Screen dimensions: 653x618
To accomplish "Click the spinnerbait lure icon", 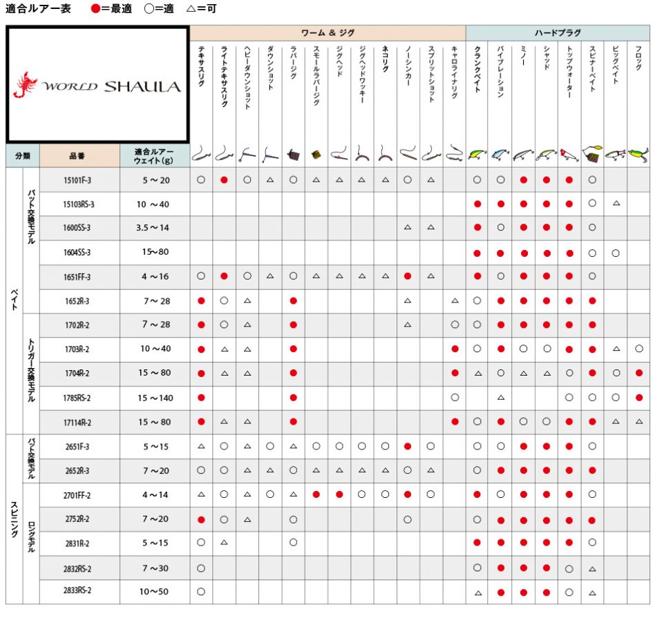I will (x=592, y=153).
